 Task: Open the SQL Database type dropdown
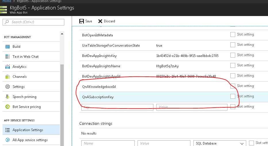point(219,143)
